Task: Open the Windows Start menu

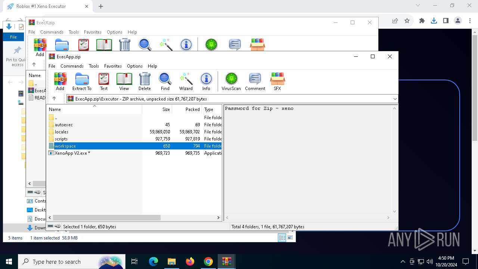Action: [x=9, y=262]
